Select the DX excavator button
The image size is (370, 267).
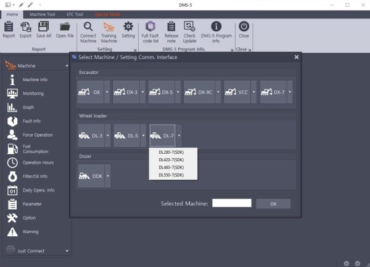[91, 92]
